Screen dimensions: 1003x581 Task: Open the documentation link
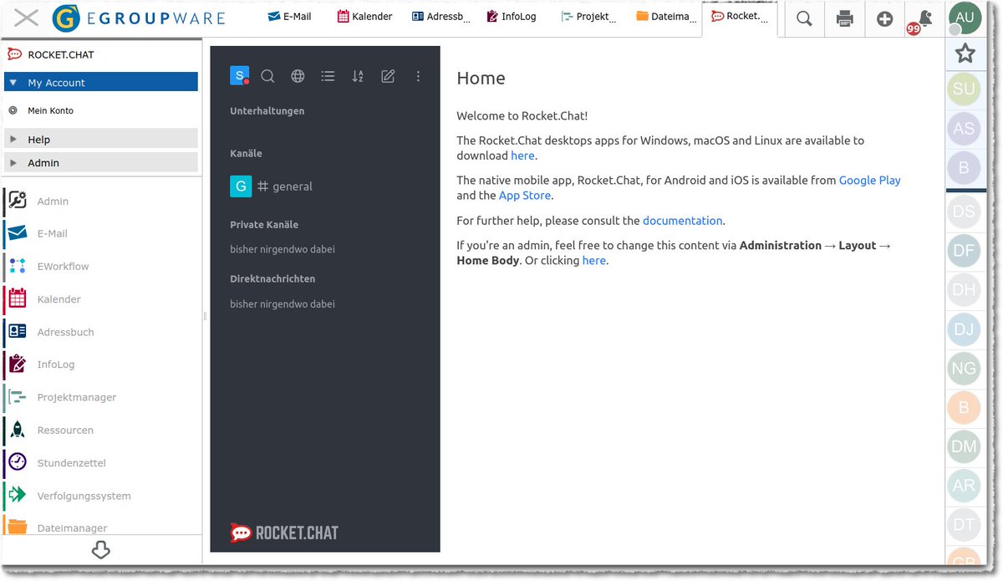point(682,221)
